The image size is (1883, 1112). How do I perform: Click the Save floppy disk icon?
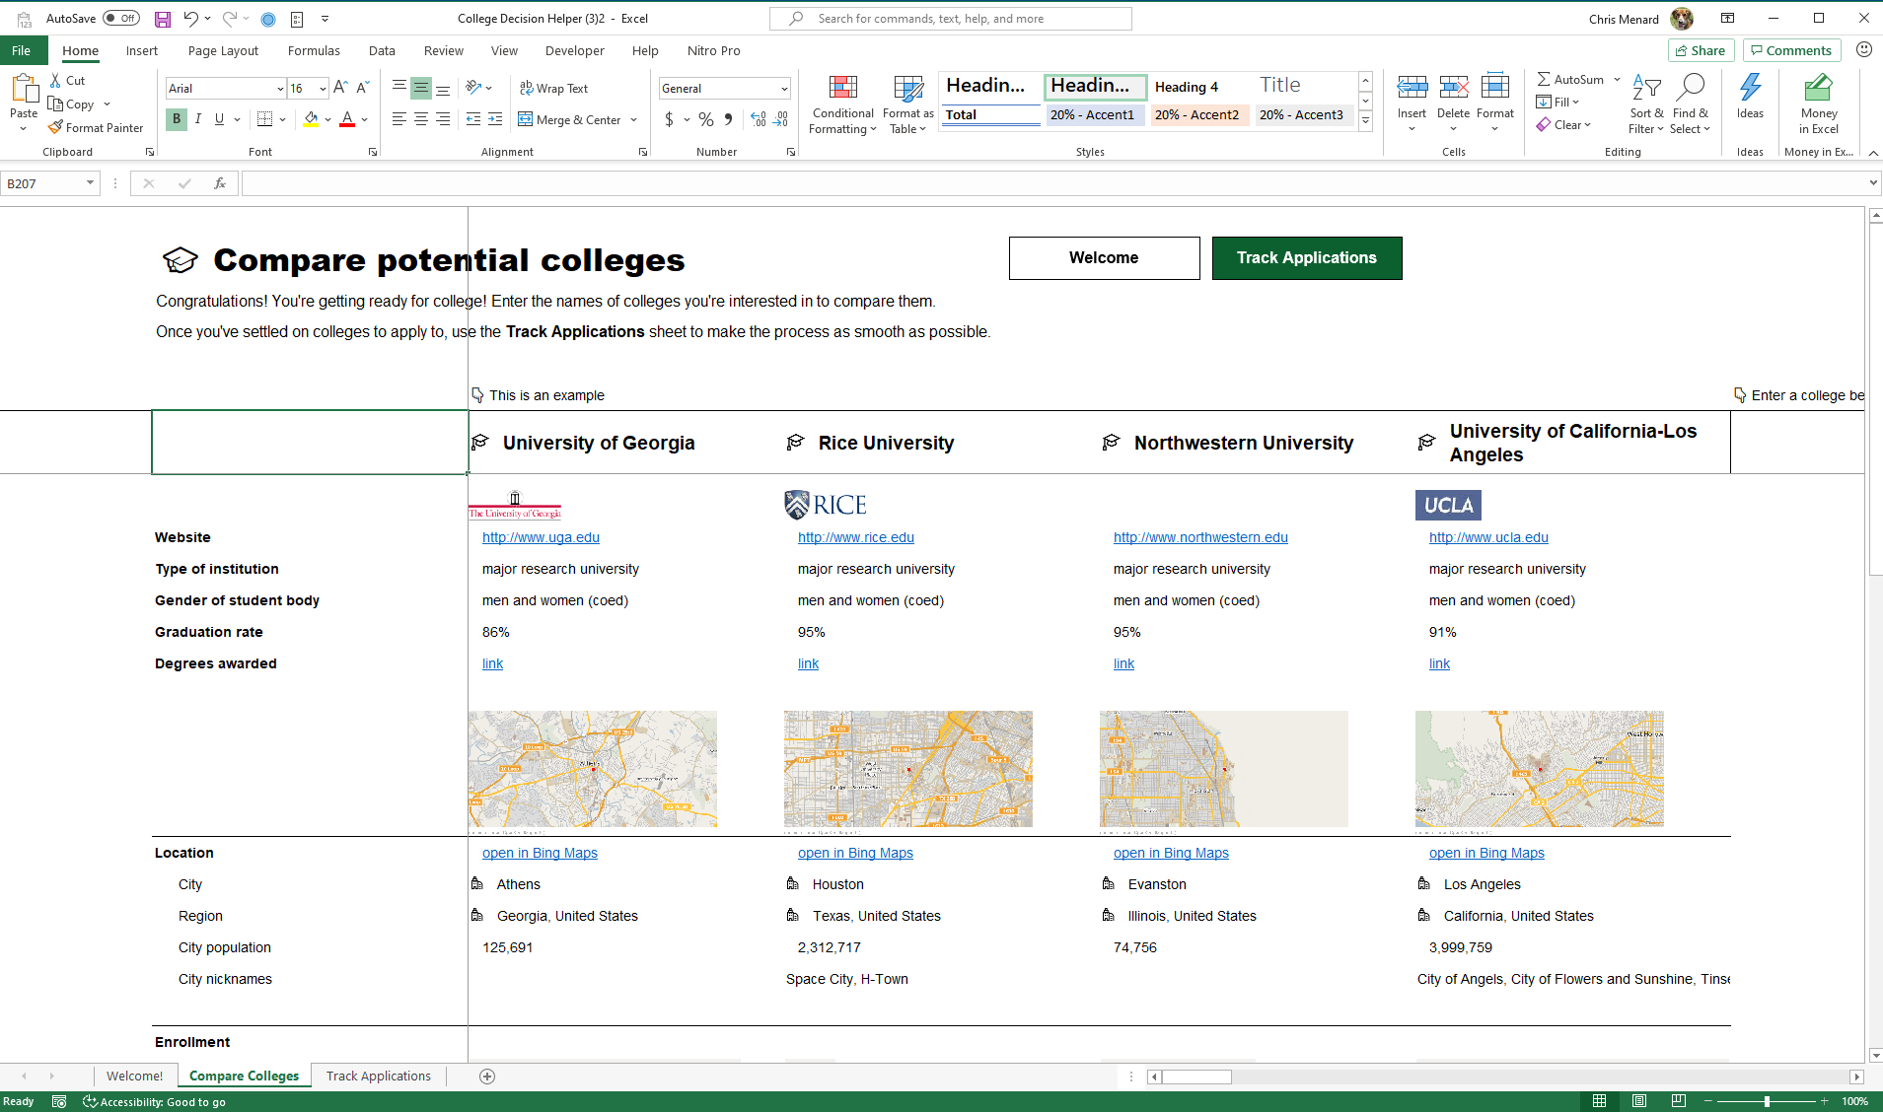[163, 19]
